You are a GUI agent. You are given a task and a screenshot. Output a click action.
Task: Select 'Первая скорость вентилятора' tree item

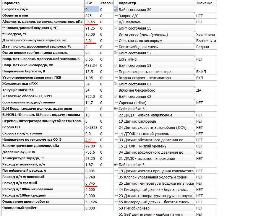(156, 72)
